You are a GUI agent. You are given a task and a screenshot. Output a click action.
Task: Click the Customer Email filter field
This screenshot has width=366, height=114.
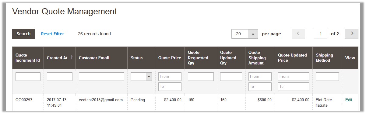tap(101, 77)
